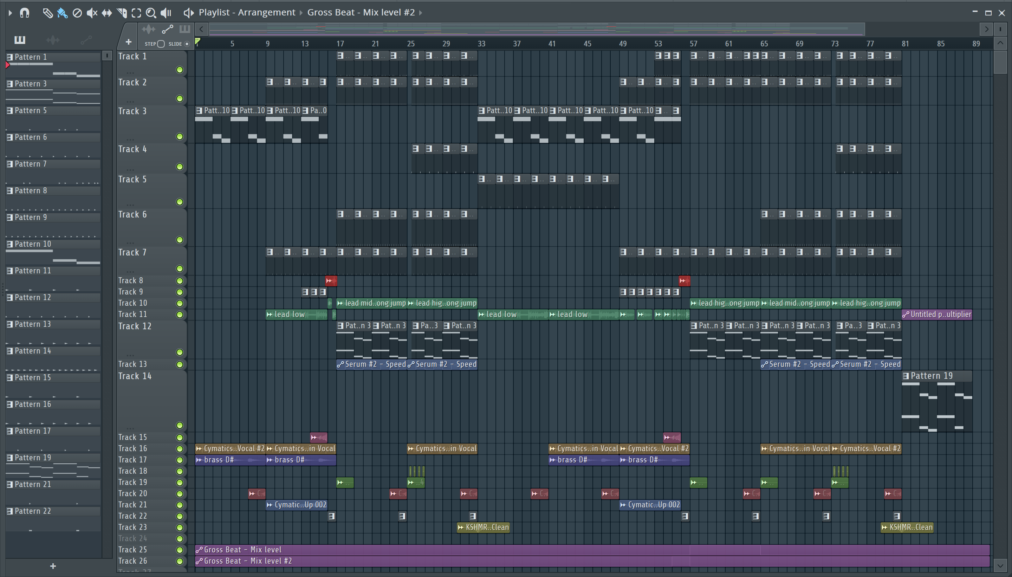The width and height of the screenshot is (1012, 577).
Task: Select first brass D# audio clip
Action: coord(230,460)
